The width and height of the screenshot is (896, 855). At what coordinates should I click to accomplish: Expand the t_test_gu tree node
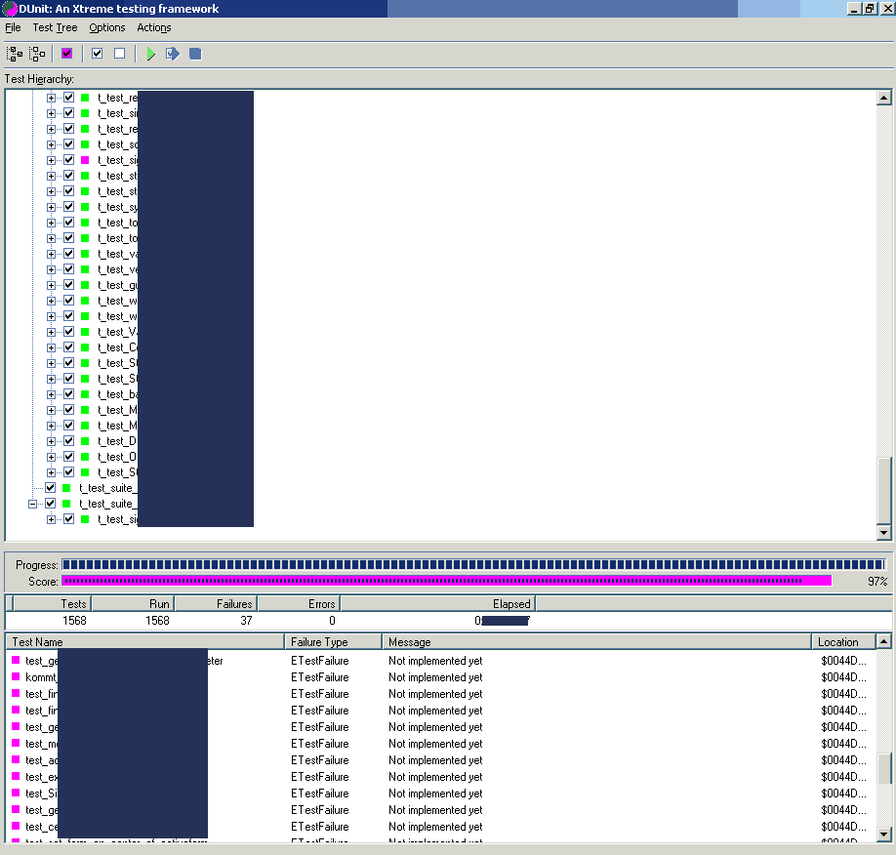[51, 285]
